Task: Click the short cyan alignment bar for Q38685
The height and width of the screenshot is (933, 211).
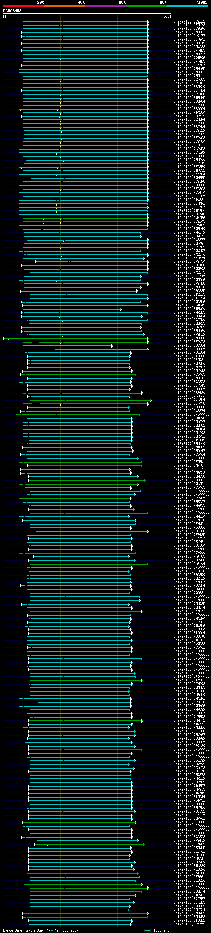Action: [101, 349]
